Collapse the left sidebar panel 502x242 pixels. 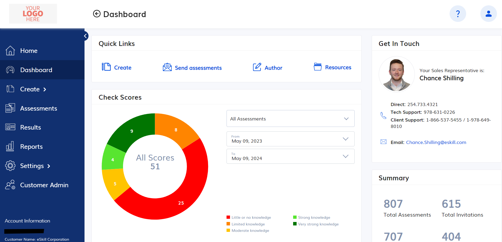click(x=86, y=36)
